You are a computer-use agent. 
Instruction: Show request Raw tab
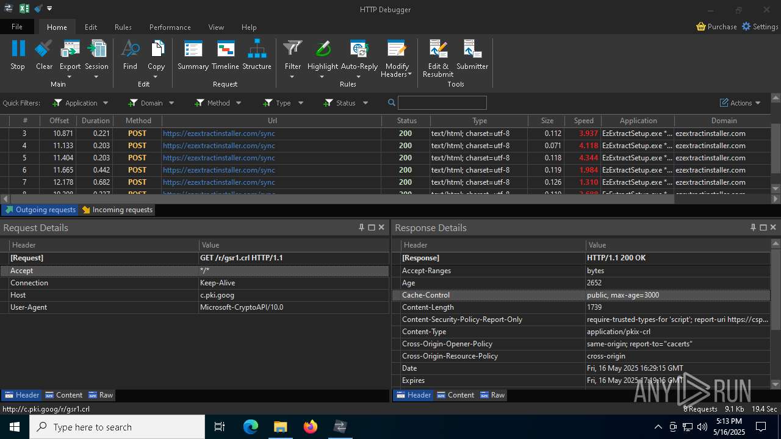point(101,395)
